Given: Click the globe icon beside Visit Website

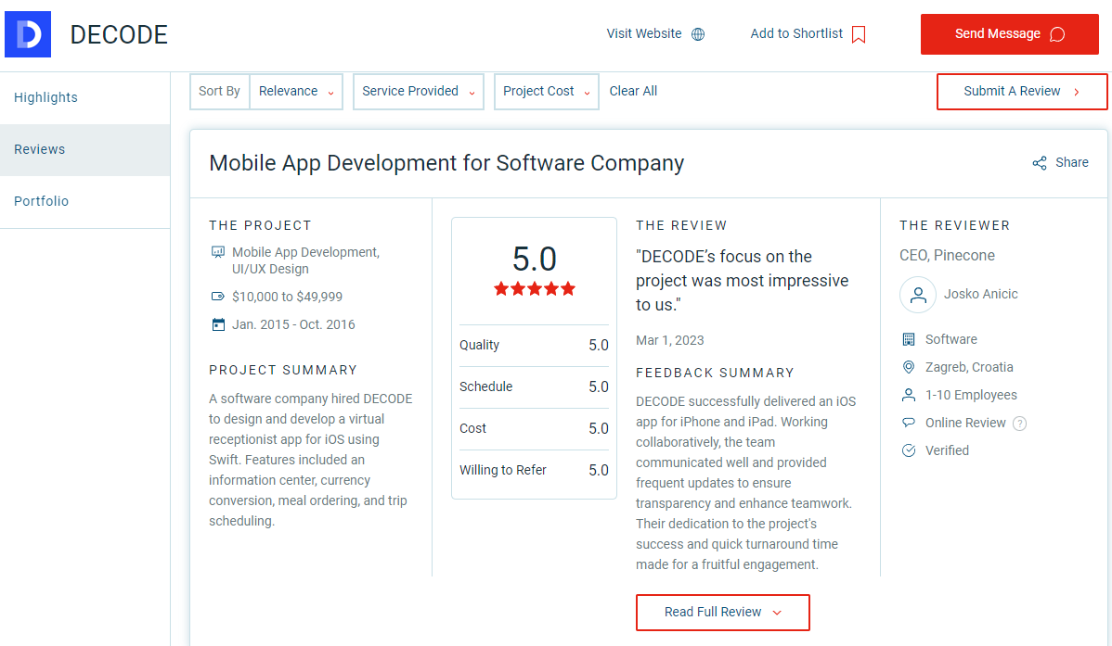Looking at the screenshot, I should [x=698, y=34].
